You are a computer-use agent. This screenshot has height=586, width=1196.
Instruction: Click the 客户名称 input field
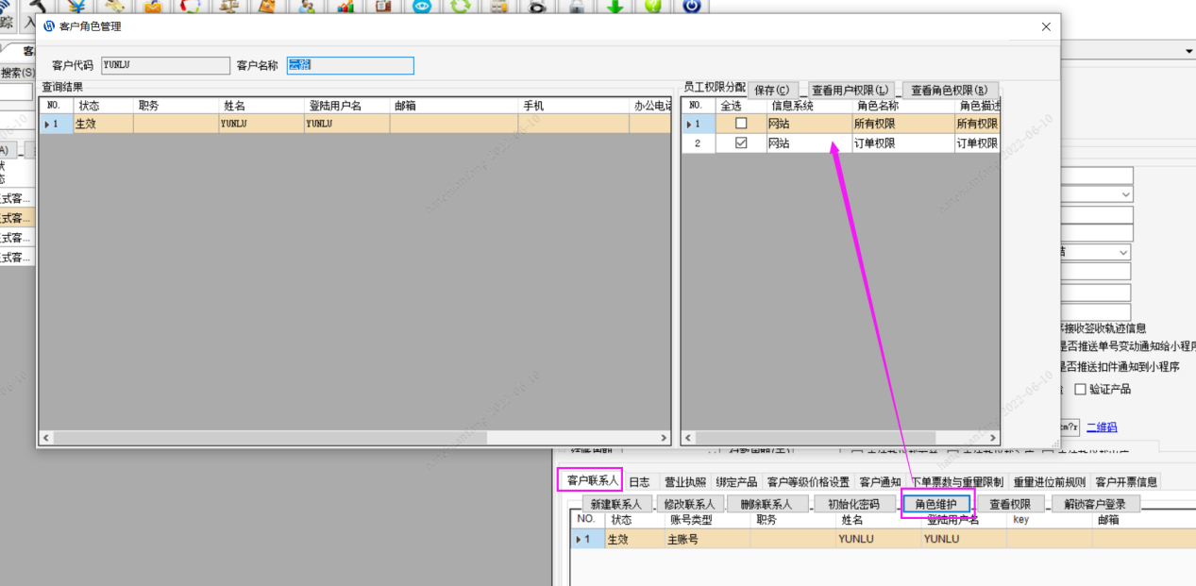[350, 65]
